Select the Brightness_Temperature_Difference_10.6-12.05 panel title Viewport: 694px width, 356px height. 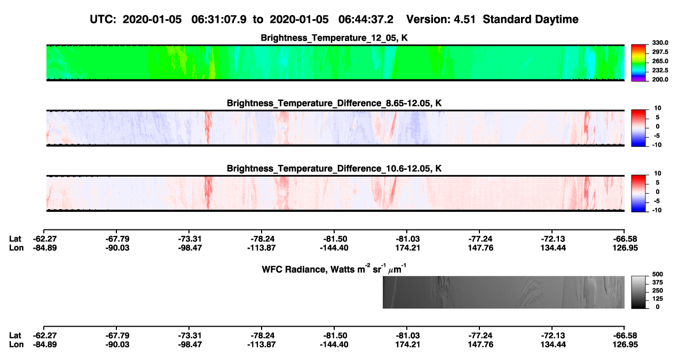(x=335, y=169)
